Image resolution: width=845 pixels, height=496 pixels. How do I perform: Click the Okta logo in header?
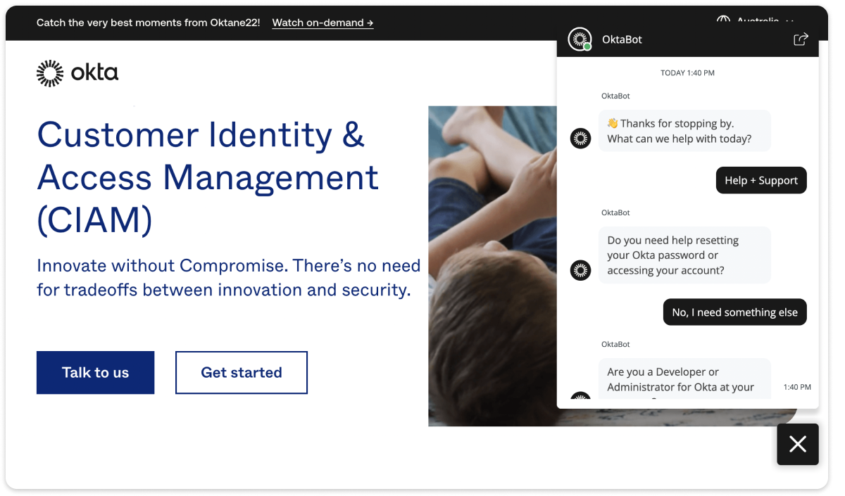(x=77, y=73)
